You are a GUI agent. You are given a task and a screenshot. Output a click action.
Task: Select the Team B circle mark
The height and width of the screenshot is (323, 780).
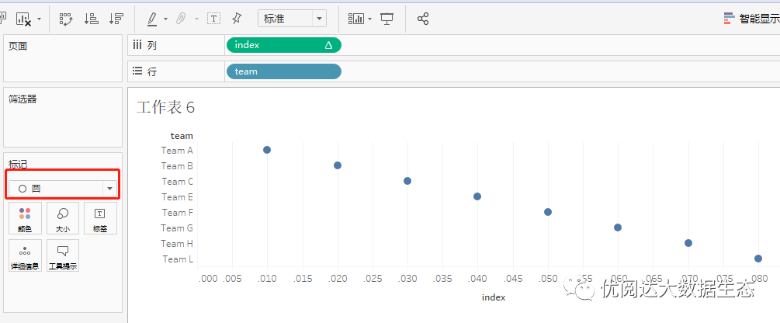(x=338, y=165)
